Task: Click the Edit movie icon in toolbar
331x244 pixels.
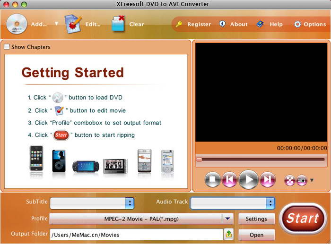Action: pyautogui.click(x=73, y=24)
